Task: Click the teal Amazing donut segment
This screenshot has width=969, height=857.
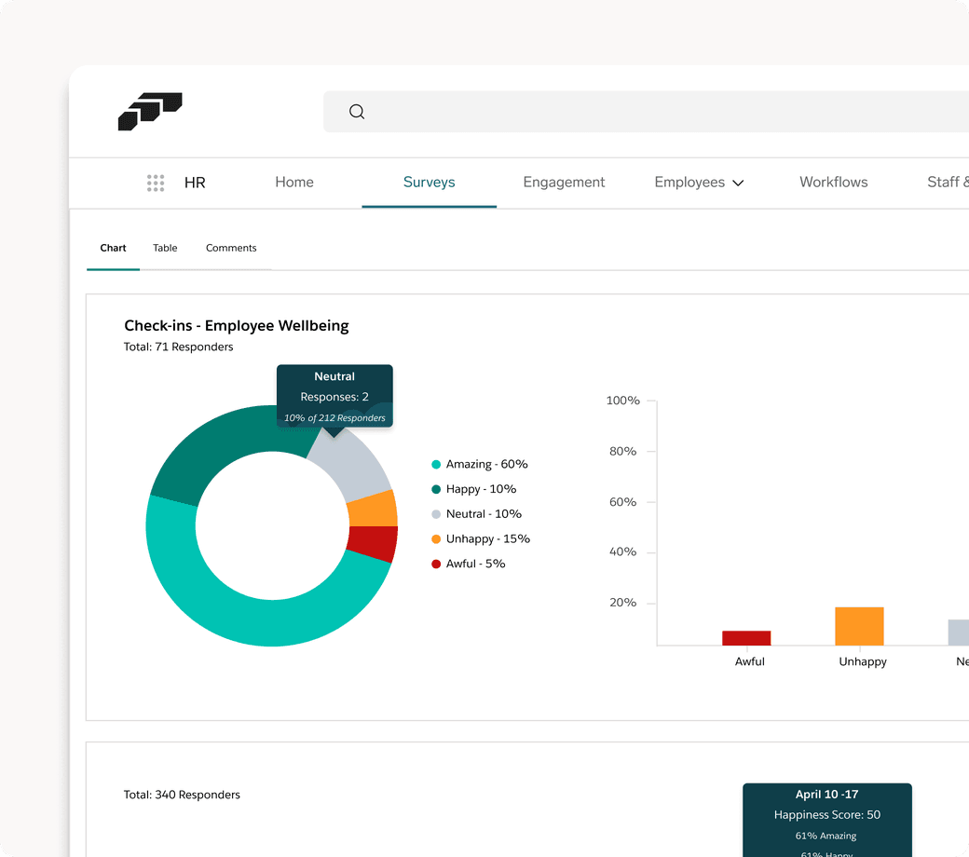Action: pos(247,621)
